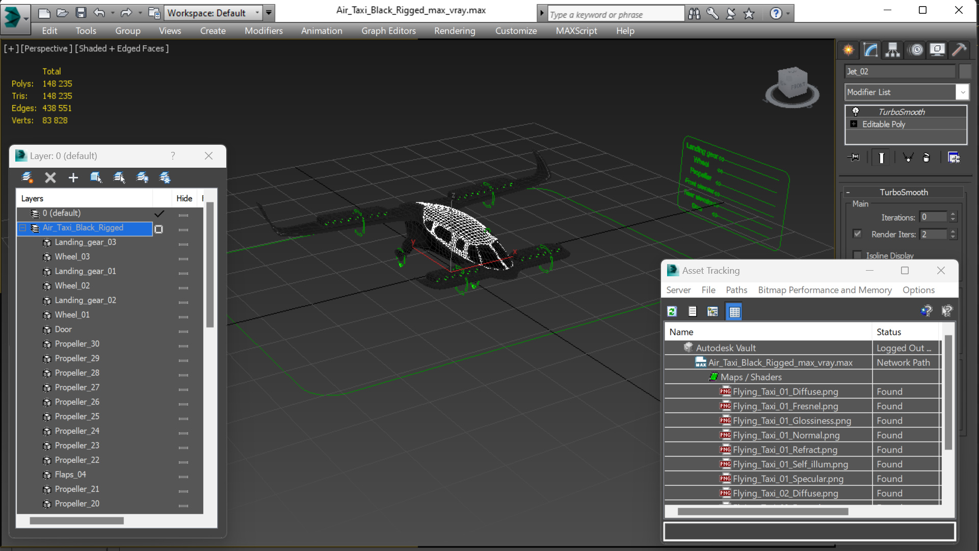Select Table View icon in Asset Tracking
This screenshot has height=551, width=979.
[734, 311]
